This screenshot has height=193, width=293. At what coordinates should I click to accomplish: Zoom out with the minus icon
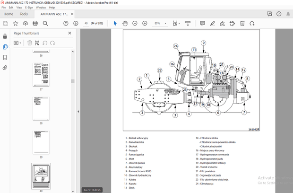135,23
